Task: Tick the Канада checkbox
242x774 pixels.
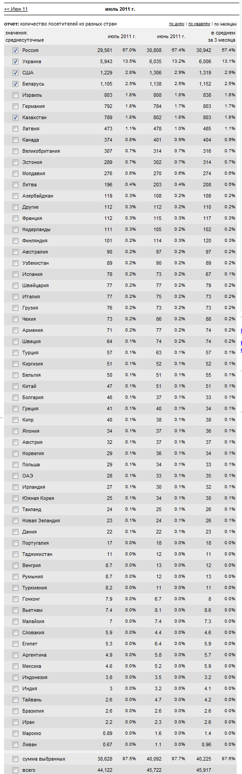Action: (16, 140)
